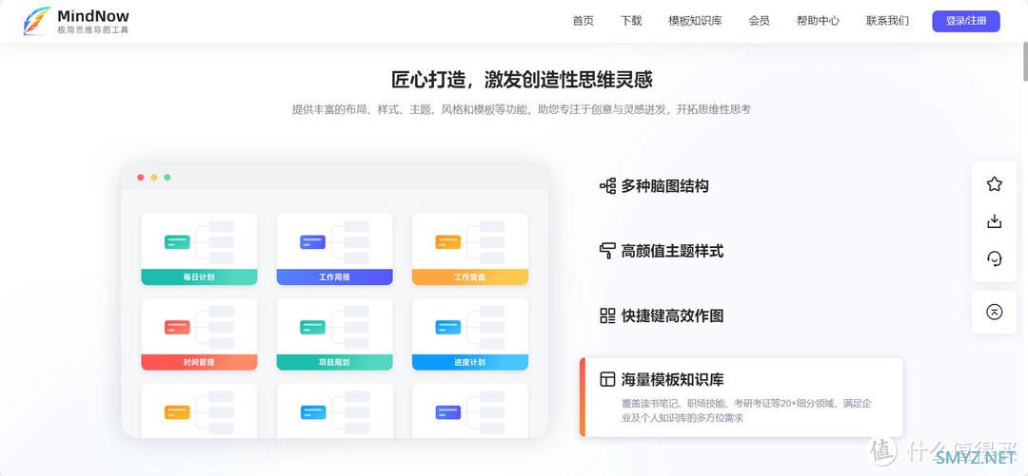Open the 进度计划 template card
The height and width of the screenshot is (476, 1028).
pos(470,334)
